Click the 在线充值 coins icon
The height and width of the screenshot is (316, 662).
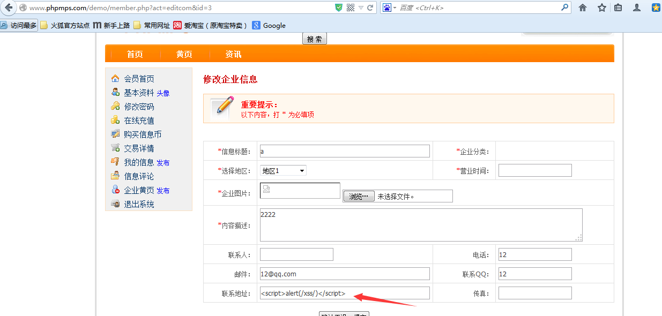point(115,120)
